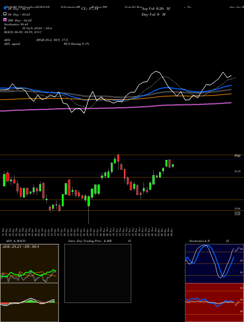Click the "Stochastics: 88.43" reading
This screenshot has width=244, height=322.
coord(16,24)
